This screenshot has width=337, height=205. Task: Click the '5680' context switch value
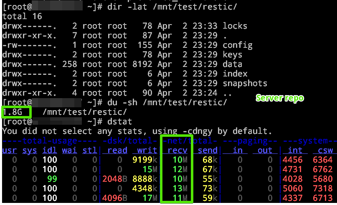coord(323,179)
